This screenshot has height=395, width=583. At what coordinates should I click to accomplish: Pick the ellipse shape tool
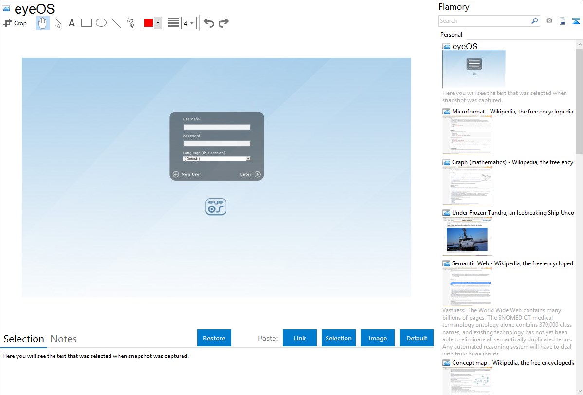tap(101, 23)
